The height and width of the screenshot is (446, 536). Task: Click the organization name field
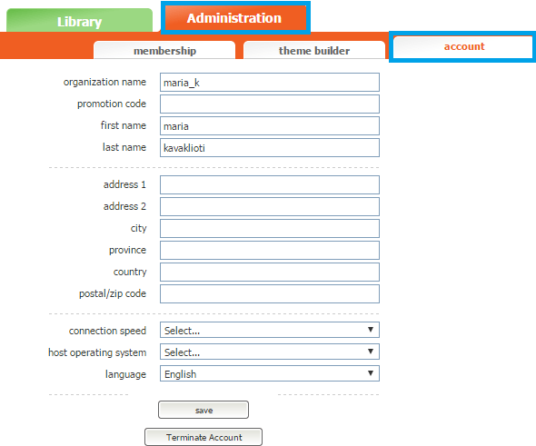tap(270, 83)
